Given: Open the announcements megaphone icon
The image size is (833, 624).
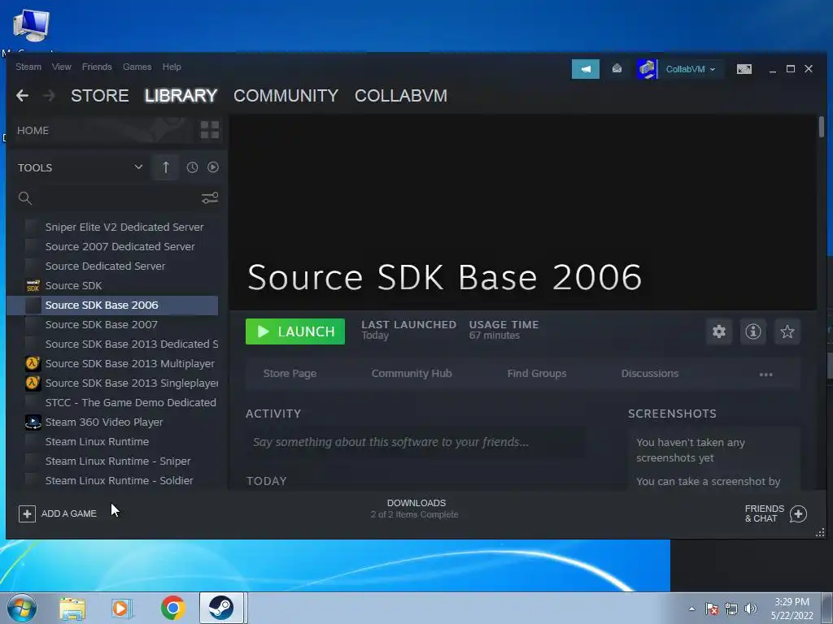Looking at the screenshot, I should tap(586, 69).
